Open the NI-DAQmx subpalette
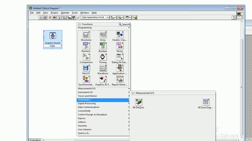The image size is (252, 141). click(138, 103)
